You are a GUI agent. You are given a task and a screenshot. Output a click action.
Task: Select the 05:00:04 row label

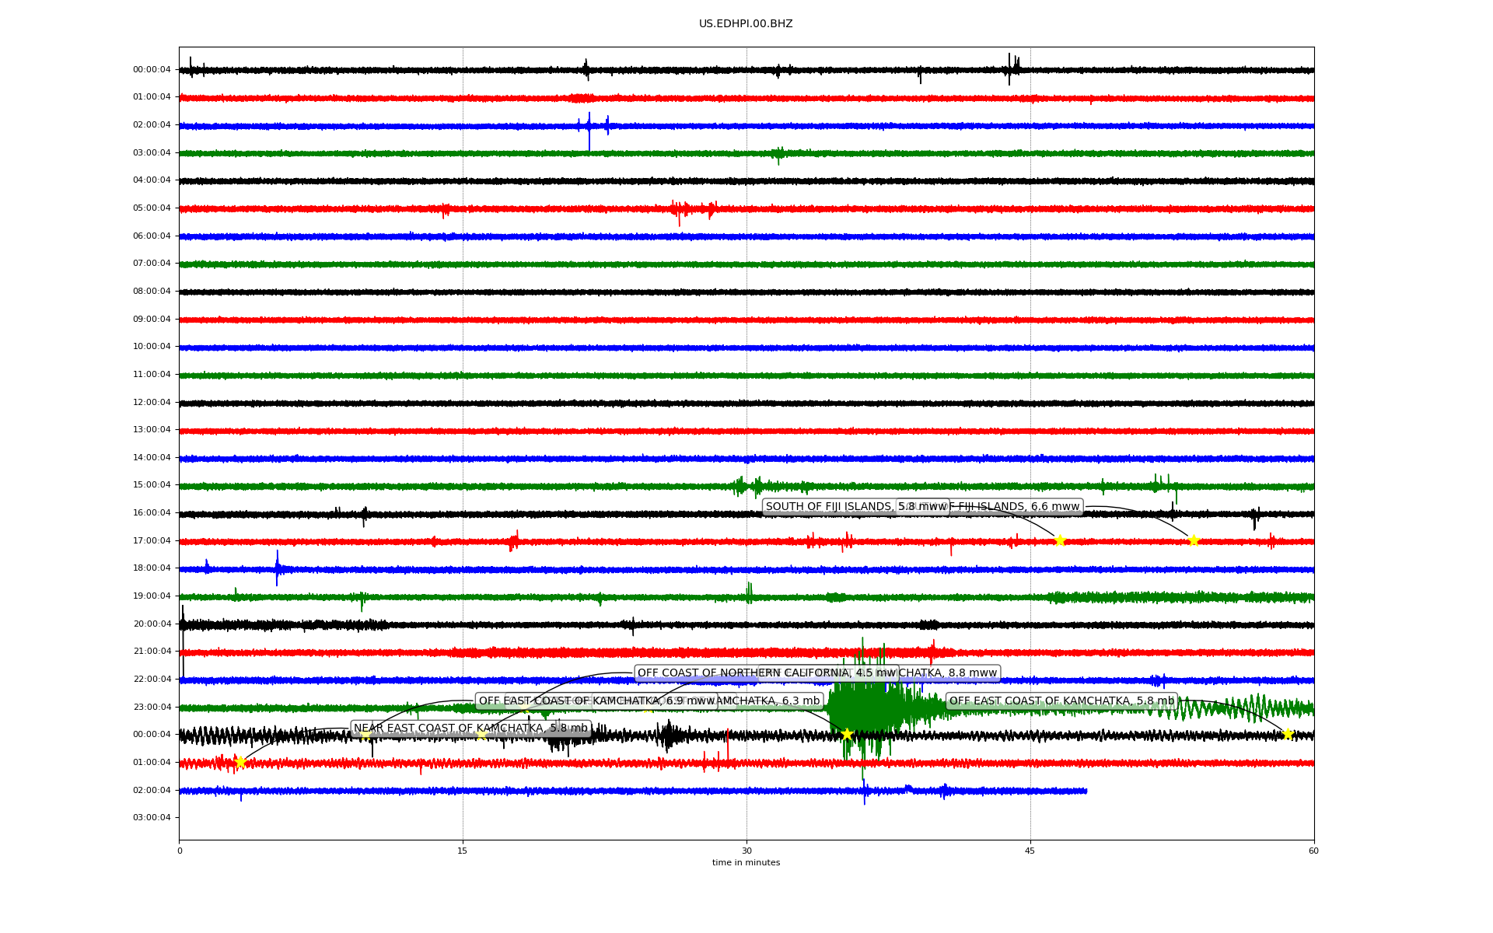[x=152, y=208]
